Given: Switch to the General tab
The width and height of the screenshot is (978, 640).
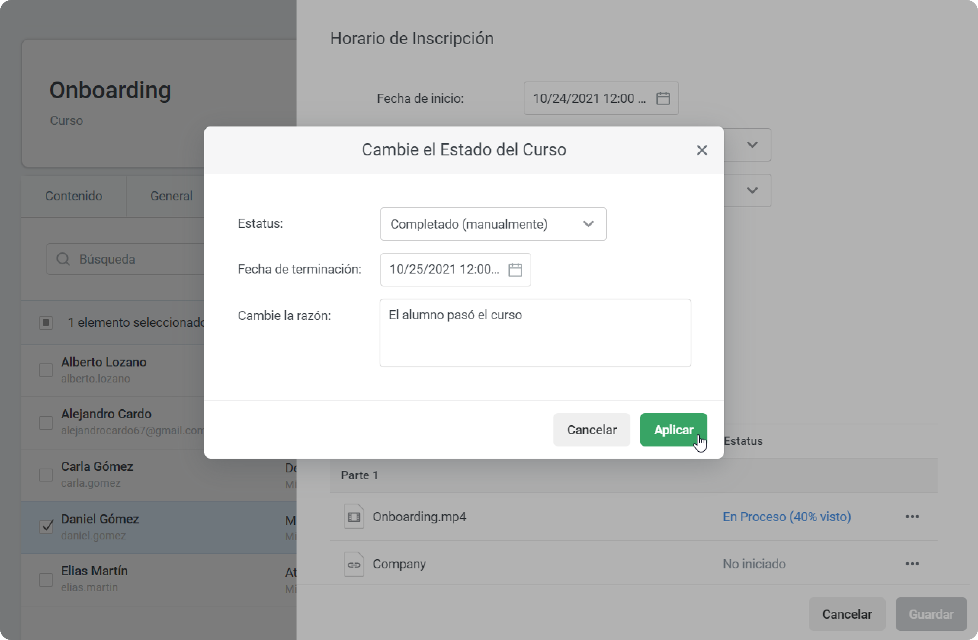Looking at the screenshot, I should click(172, 196).
